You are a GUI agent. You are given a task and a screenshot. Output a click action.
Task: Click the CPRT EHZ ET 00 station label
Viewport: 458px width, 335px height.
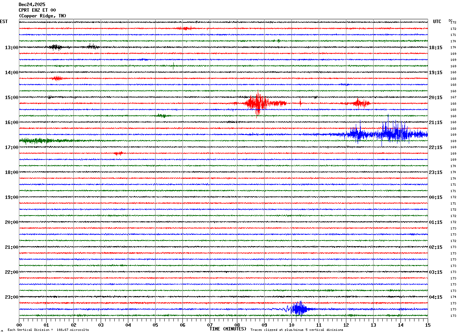click(37, 10)
